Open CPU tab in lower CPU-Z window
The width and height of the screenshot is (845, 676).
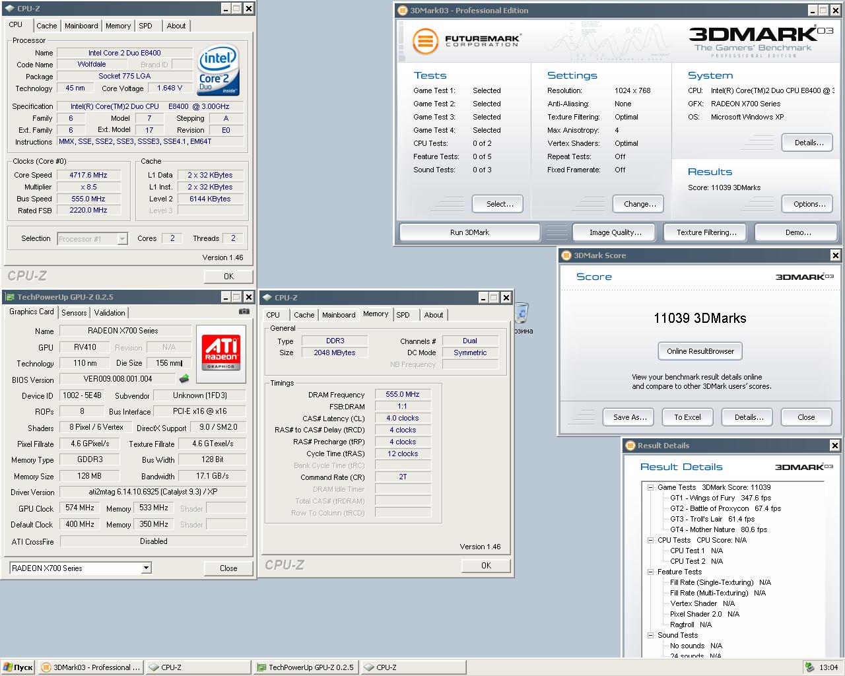(273, 315)
